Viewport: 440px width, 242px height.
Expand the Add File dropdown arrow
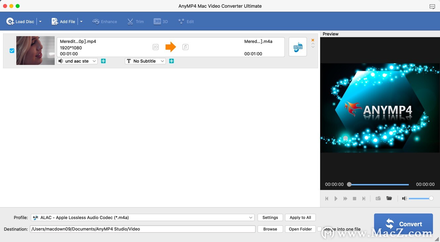81,22
